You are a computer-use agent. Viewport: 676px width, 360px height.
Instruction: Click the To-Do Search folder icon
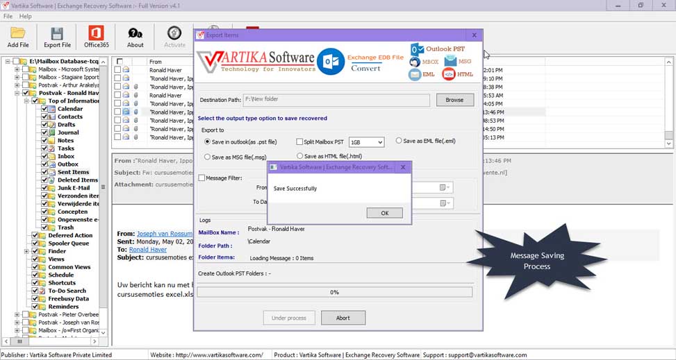tap(42, 291)
